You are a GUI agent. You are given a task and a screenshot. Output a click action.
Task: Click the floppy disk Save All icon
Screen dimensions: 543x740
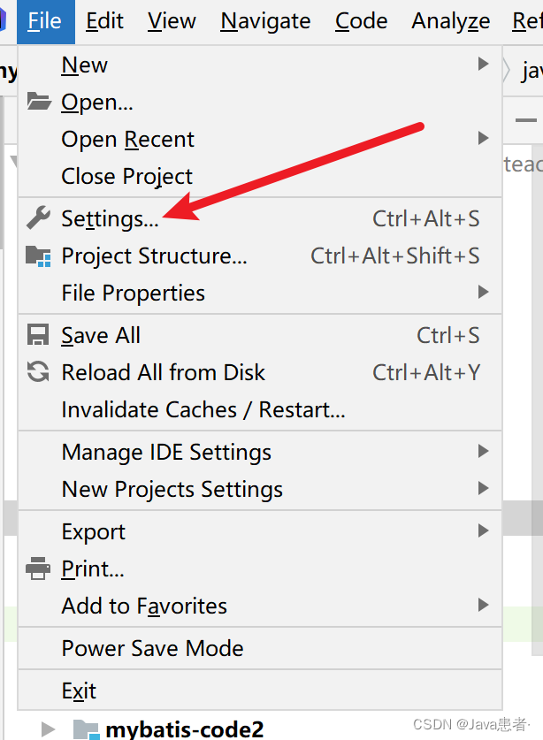click(x=38, y=334)
